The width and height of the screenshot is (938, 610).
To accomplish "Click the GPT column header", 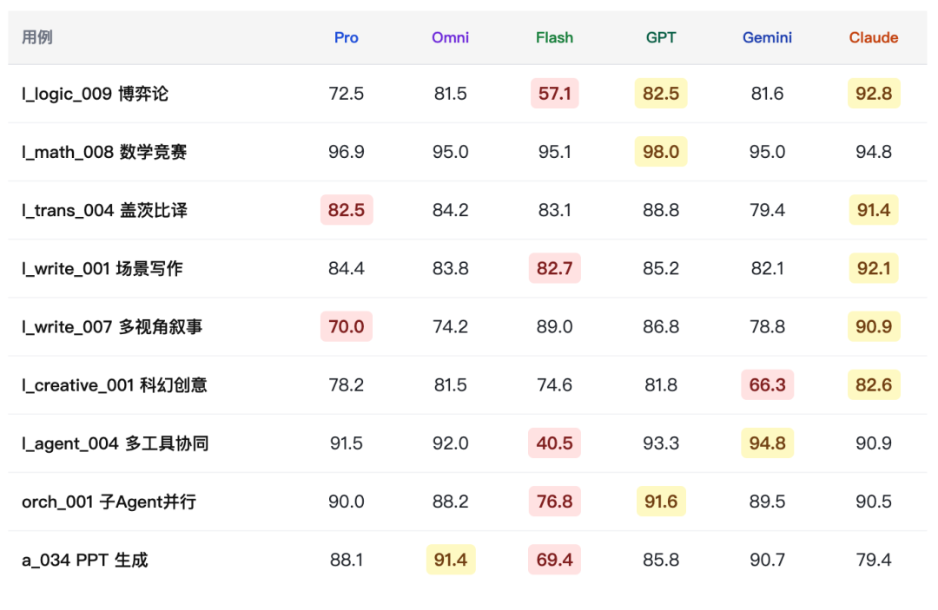I will [661, 37].
